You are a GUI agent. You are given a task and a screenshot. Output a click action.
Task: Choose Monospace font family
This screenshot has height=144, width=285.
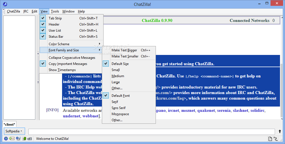[x=129, y=114]
